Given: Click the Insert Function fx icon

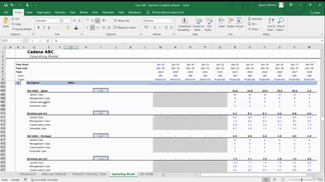Looking at the screenshot, I should click(x=48, y=40).
